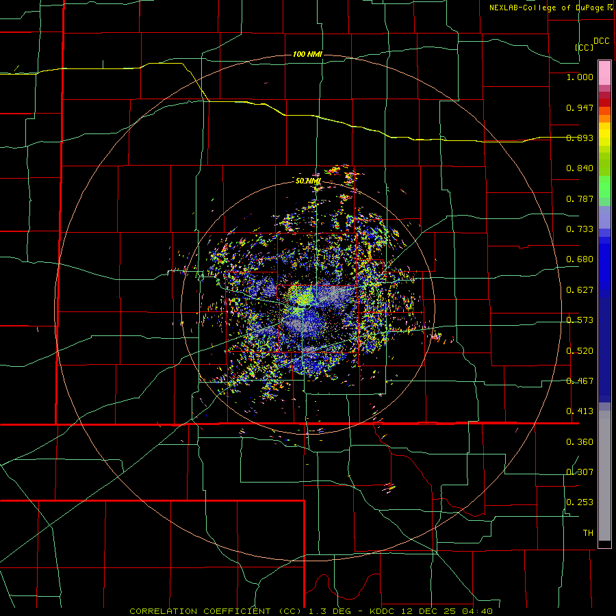Click the DCC product label
This screenshot has width=616, height=616.
(x=602, y=41)
